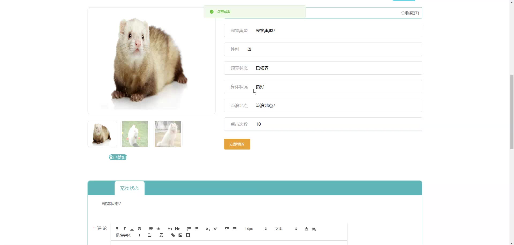Insert a blockquote in the editor
Viewport: 514px width, 245px height.
(x=151, y=229)
